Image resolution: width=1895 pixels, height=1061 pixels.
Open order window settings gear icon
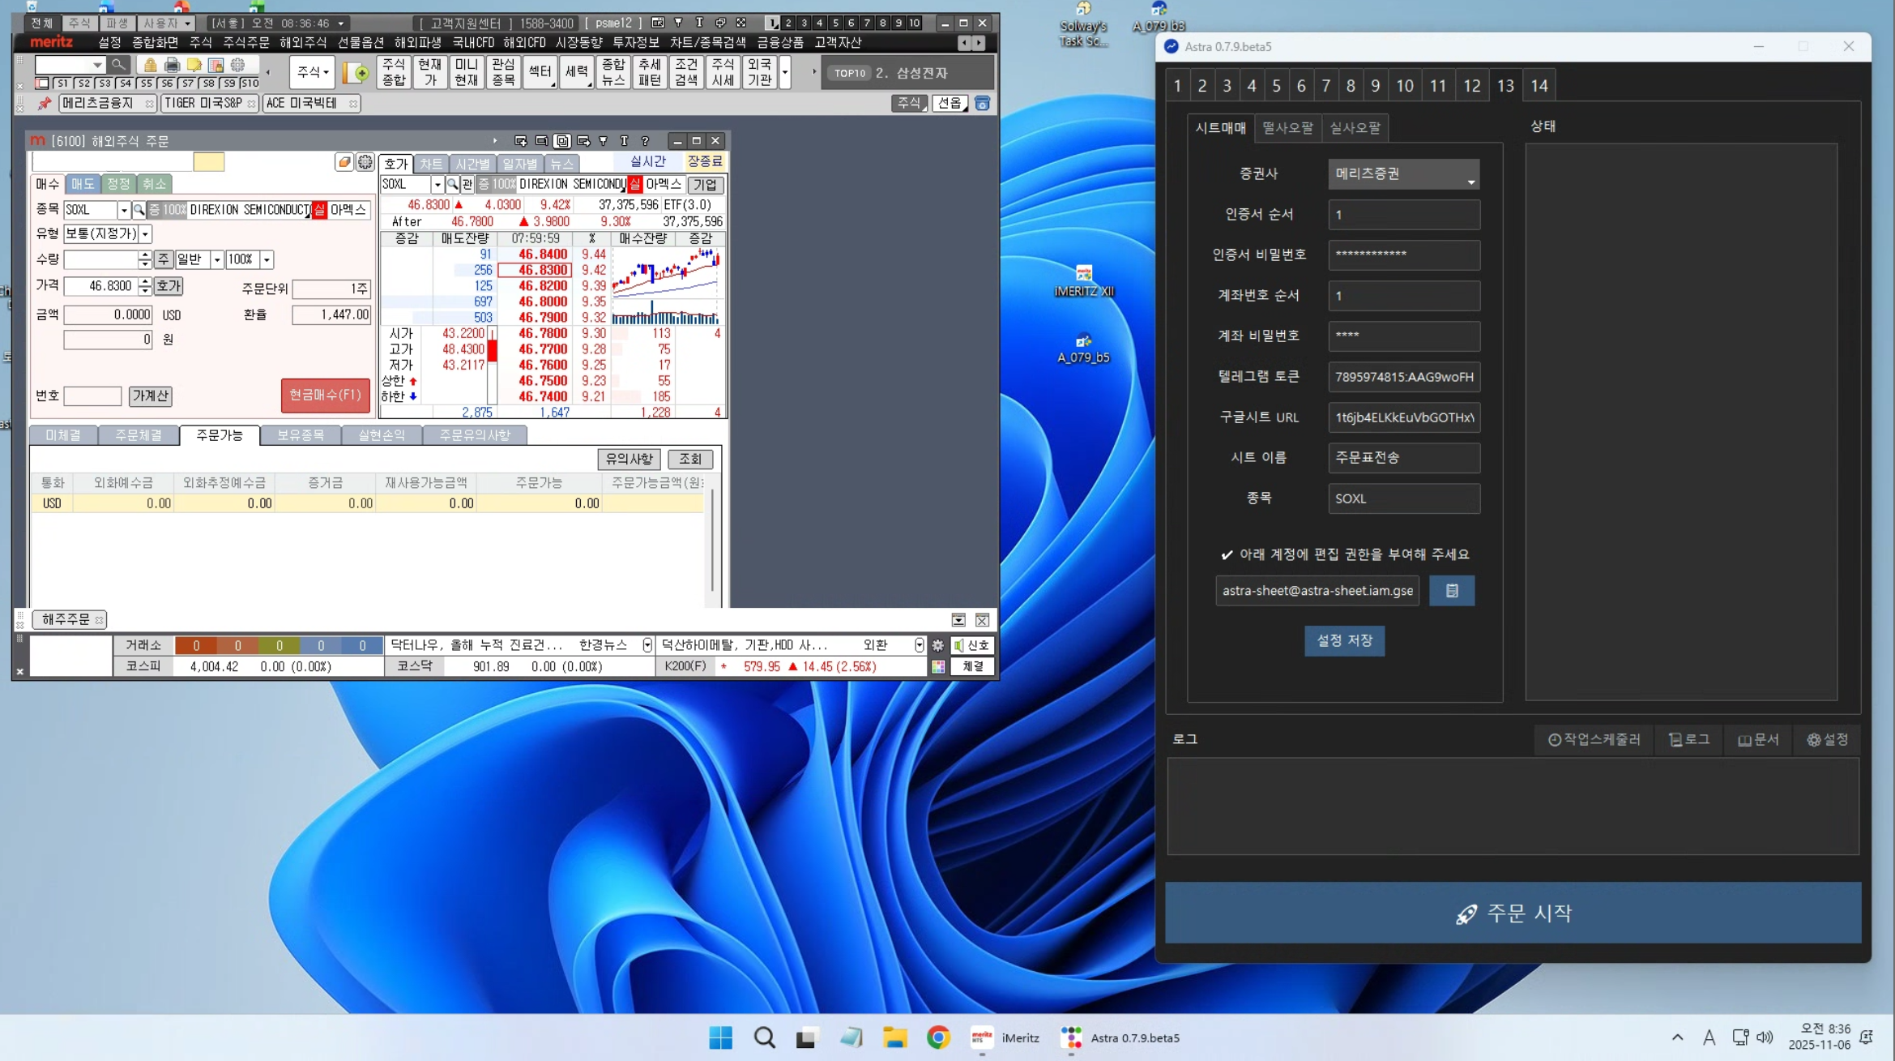(365, 162)
